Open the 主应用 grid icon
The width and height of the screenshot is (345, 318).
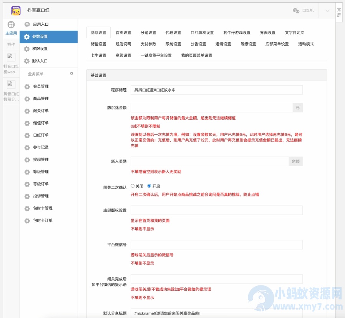tap(11, 25)
